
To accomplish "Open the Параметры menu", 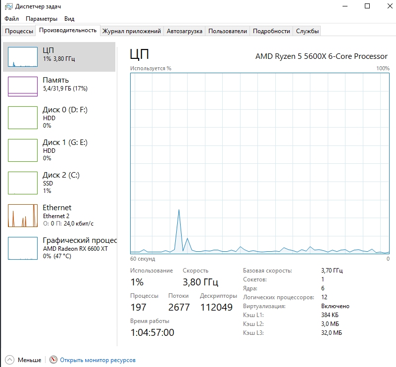I will point(42,19).
